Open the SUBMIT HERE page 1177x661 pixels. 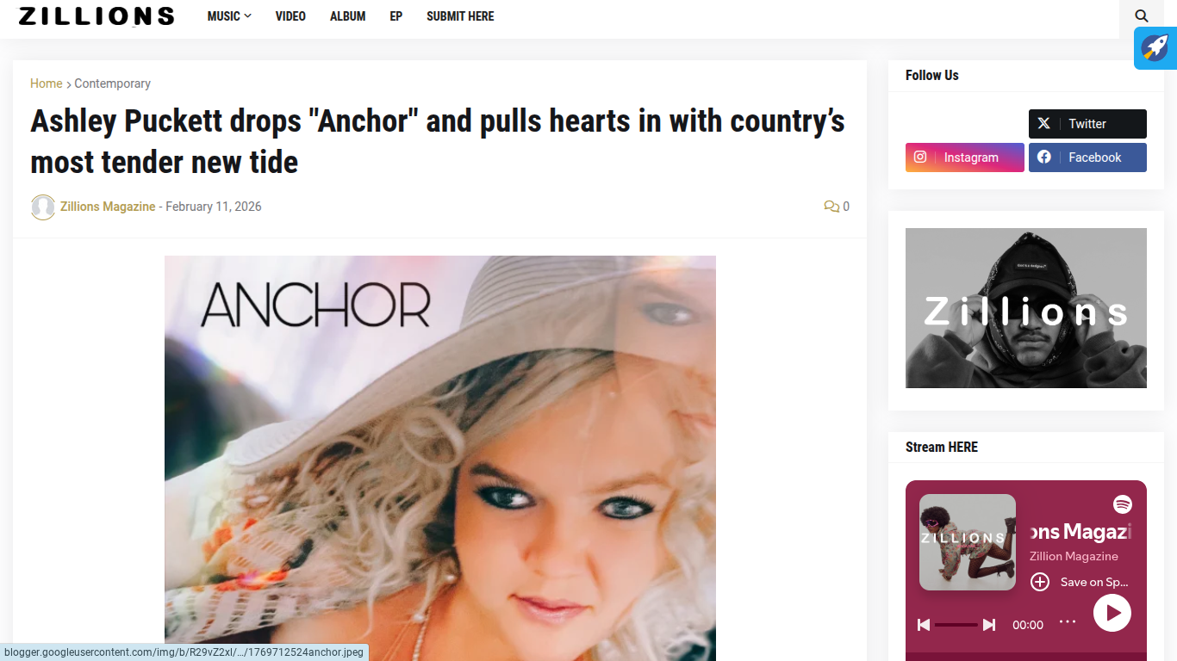point(460,16)
